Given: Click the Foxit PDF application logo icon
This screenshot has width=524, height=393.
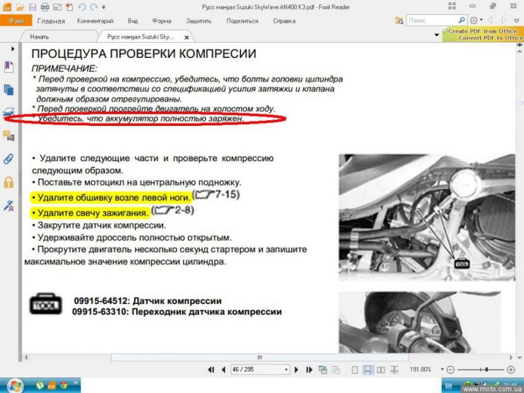Looking at the screenshot, I should (7, 7).
